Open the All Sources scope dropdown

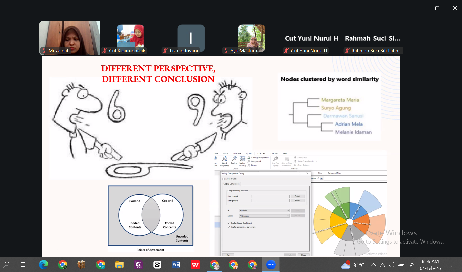tap(264, 216)
